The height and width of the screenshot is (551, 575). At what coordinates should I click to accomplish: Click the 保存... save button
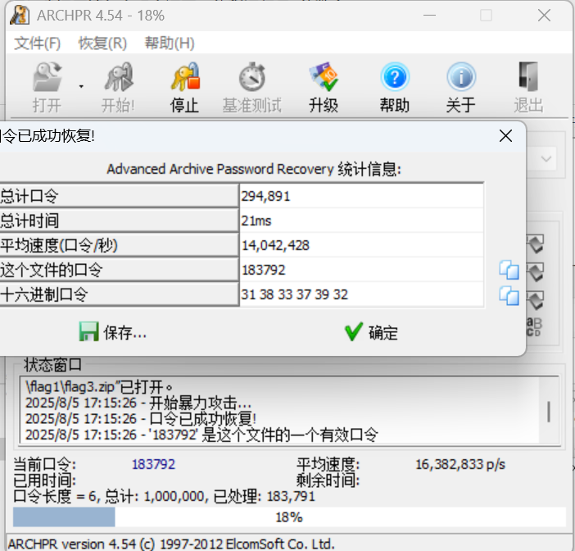113,332
